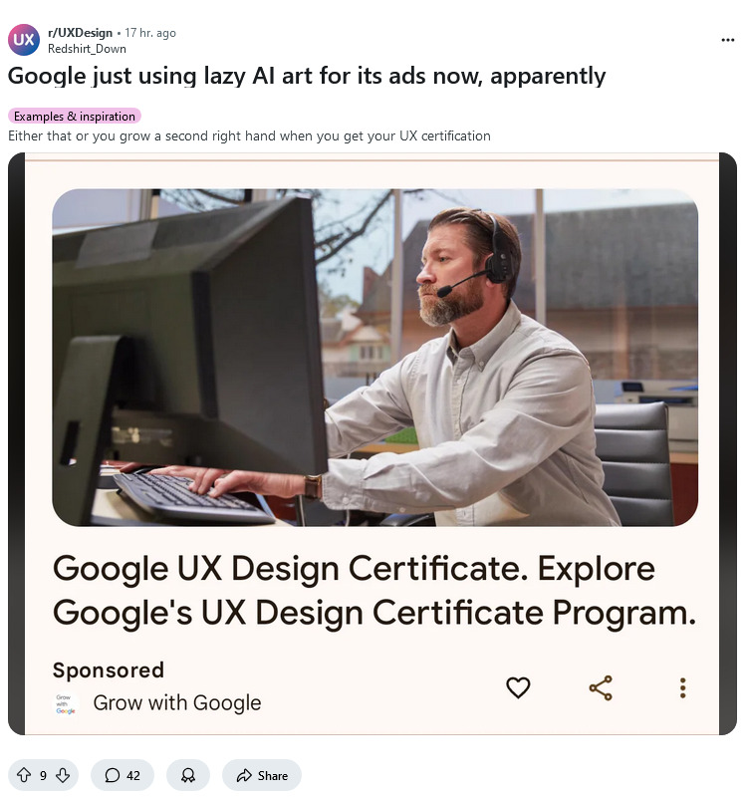Image resolution: width=745 pixels, height=799 pixels.
Task: Click the 17 hr. ago timestamp
Action: 150,33
